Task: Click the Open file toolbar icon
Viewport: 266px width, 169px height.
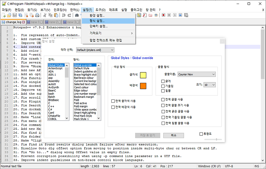Action: pos(9,15)
